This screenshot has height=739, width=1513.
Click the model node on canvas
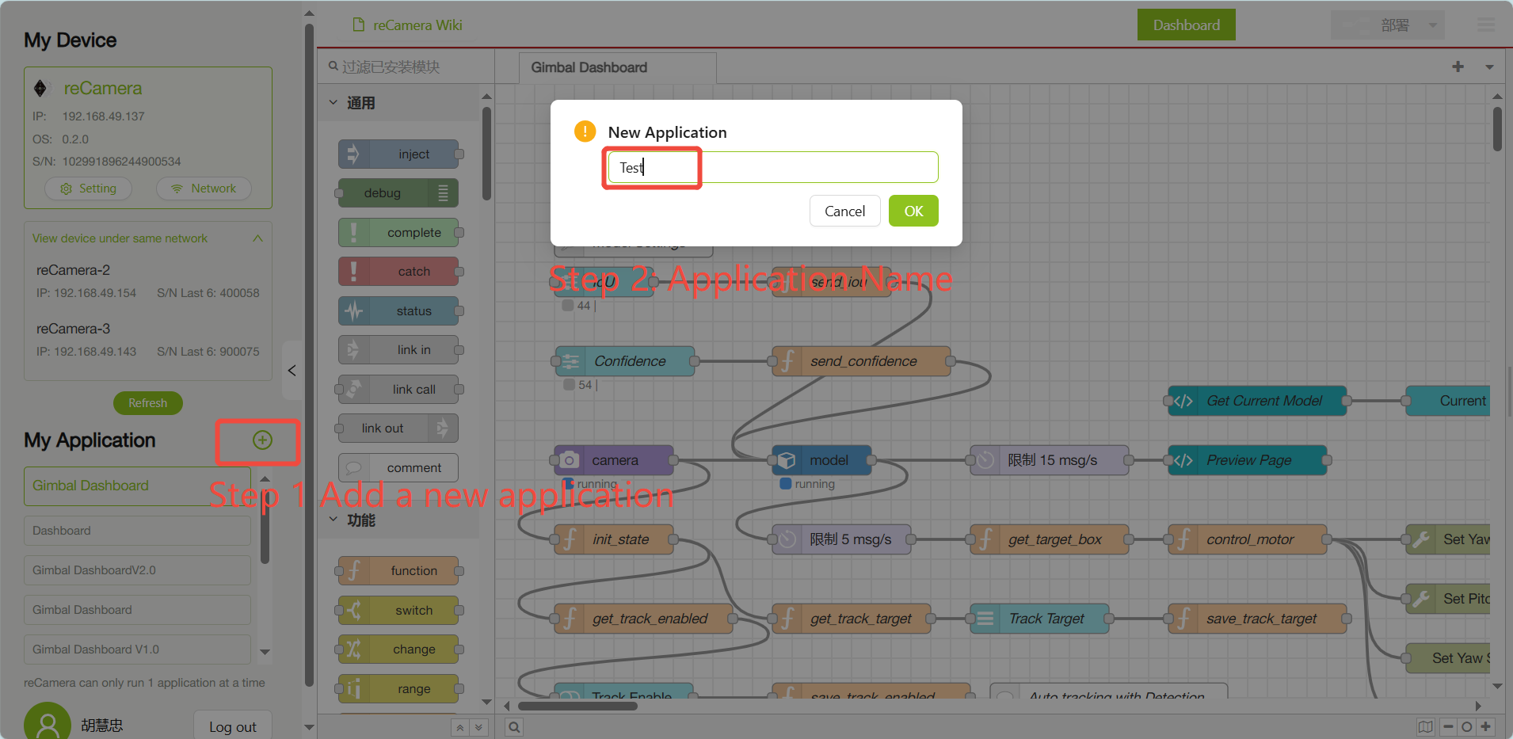pyautogui.click(x=821, y=460)
